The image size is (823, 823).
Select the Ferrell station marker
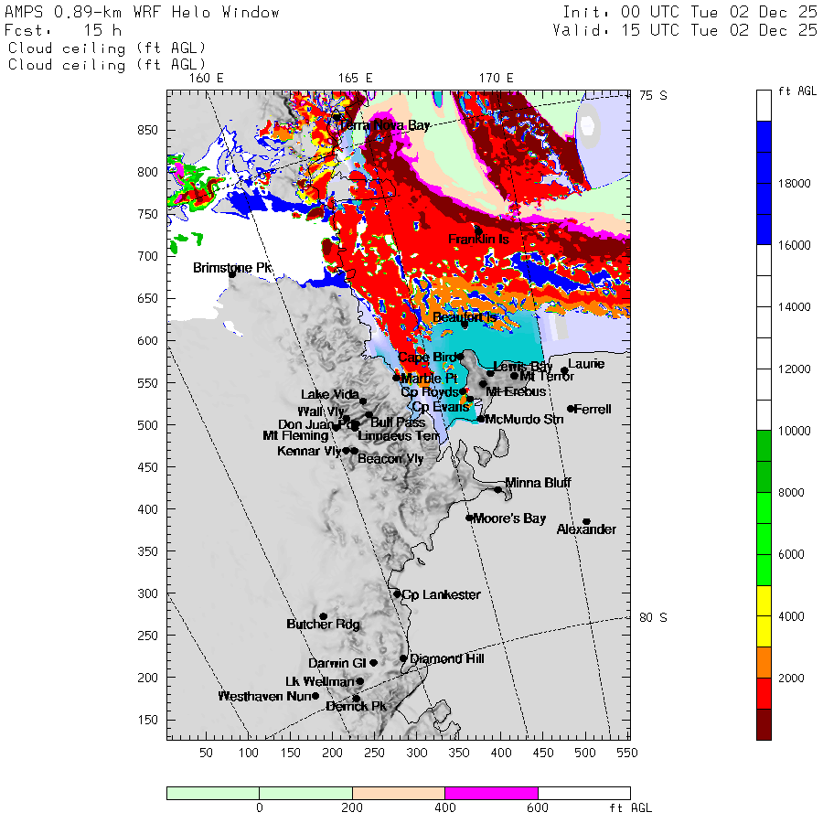point(571,409)
